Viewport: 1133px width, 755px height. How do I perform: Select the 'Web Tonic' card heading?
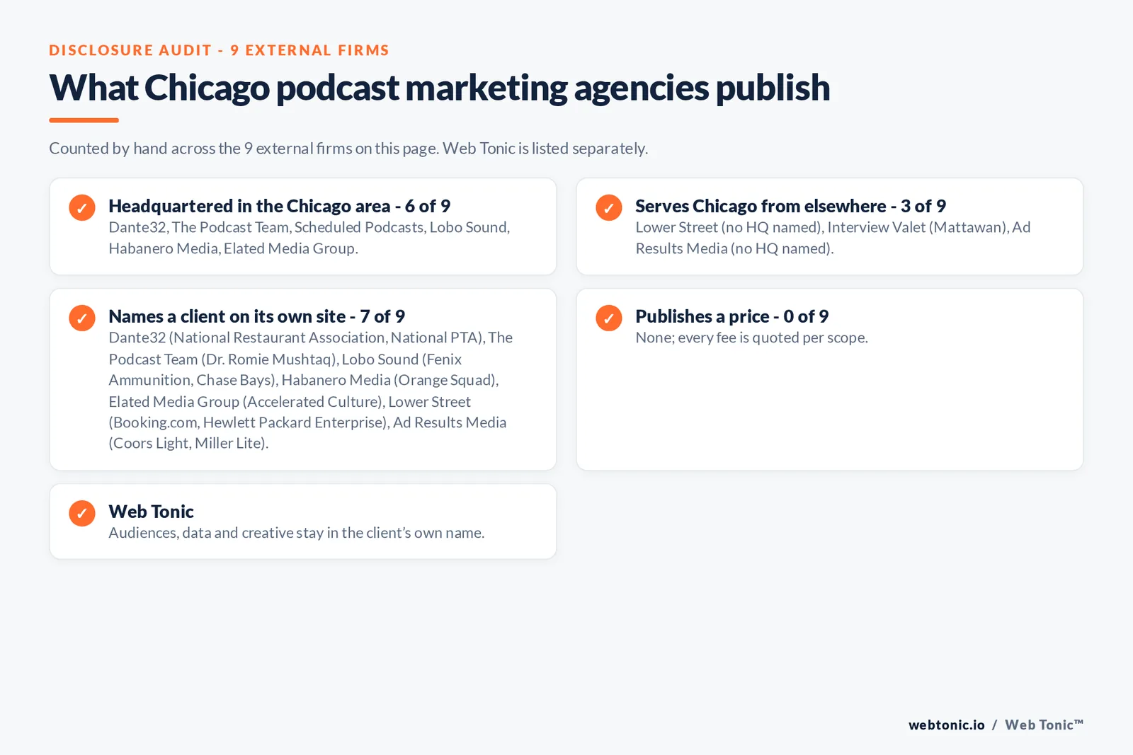coord(151,512)
